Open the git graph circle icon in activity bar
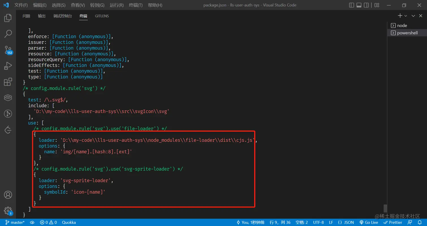427x226 pixels. point(8,114)
